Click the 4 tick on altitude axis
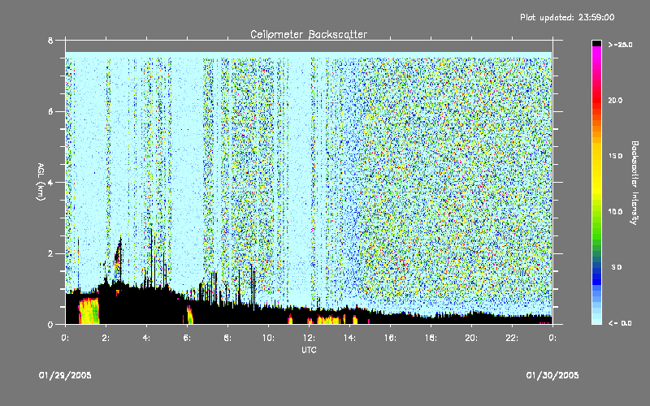The image size is (650, 406). tap(50, 182)
